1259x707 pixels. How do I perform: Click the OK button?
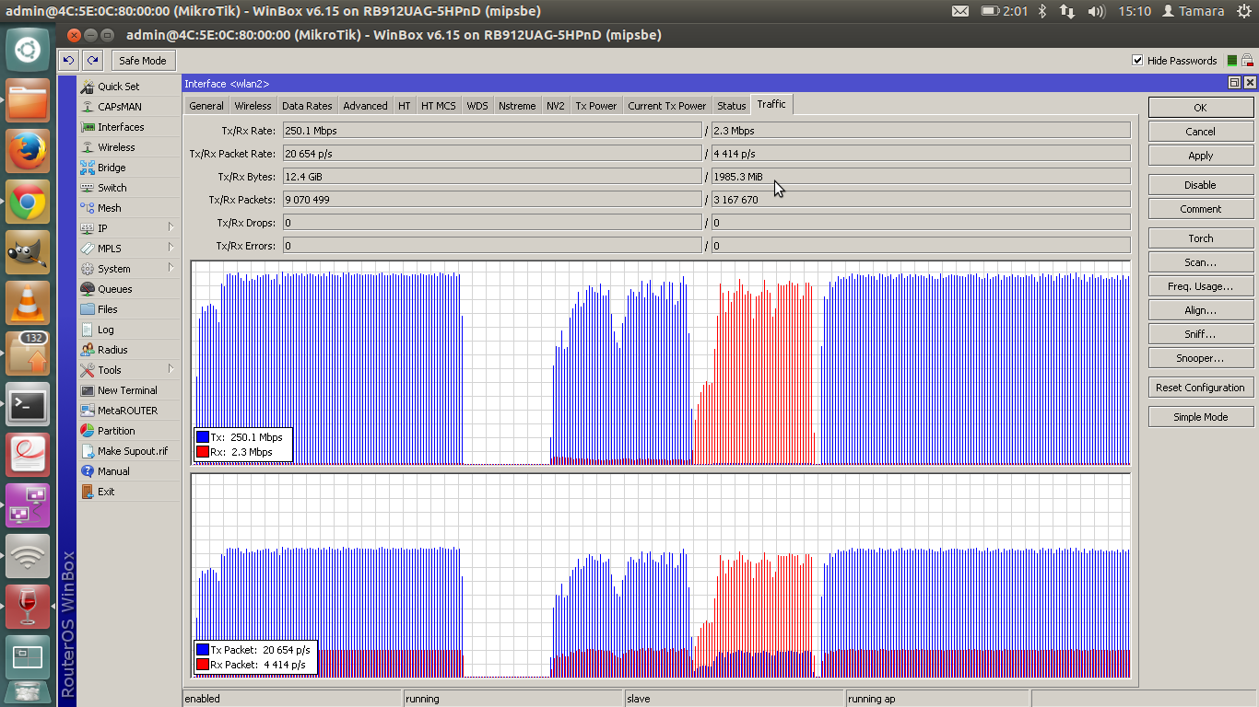(x=1200, y=108)
